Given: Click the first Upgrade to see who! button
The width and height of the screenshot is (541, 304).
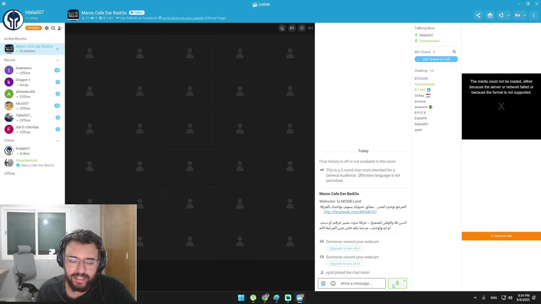Looking at the screenshot, I should tap(344, 248).
